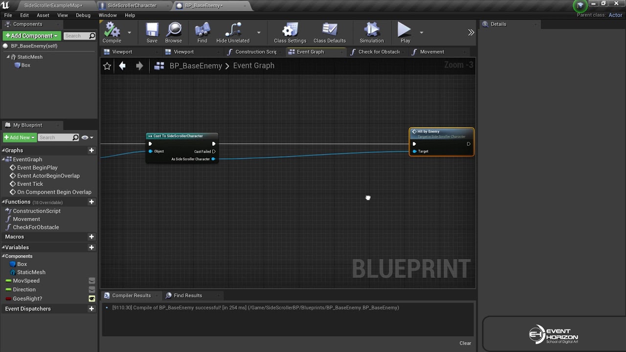Viewport: 626px width, 352px height.
Task: Add a new graph with Graphs plus icon
Action: tap(91, 150)
